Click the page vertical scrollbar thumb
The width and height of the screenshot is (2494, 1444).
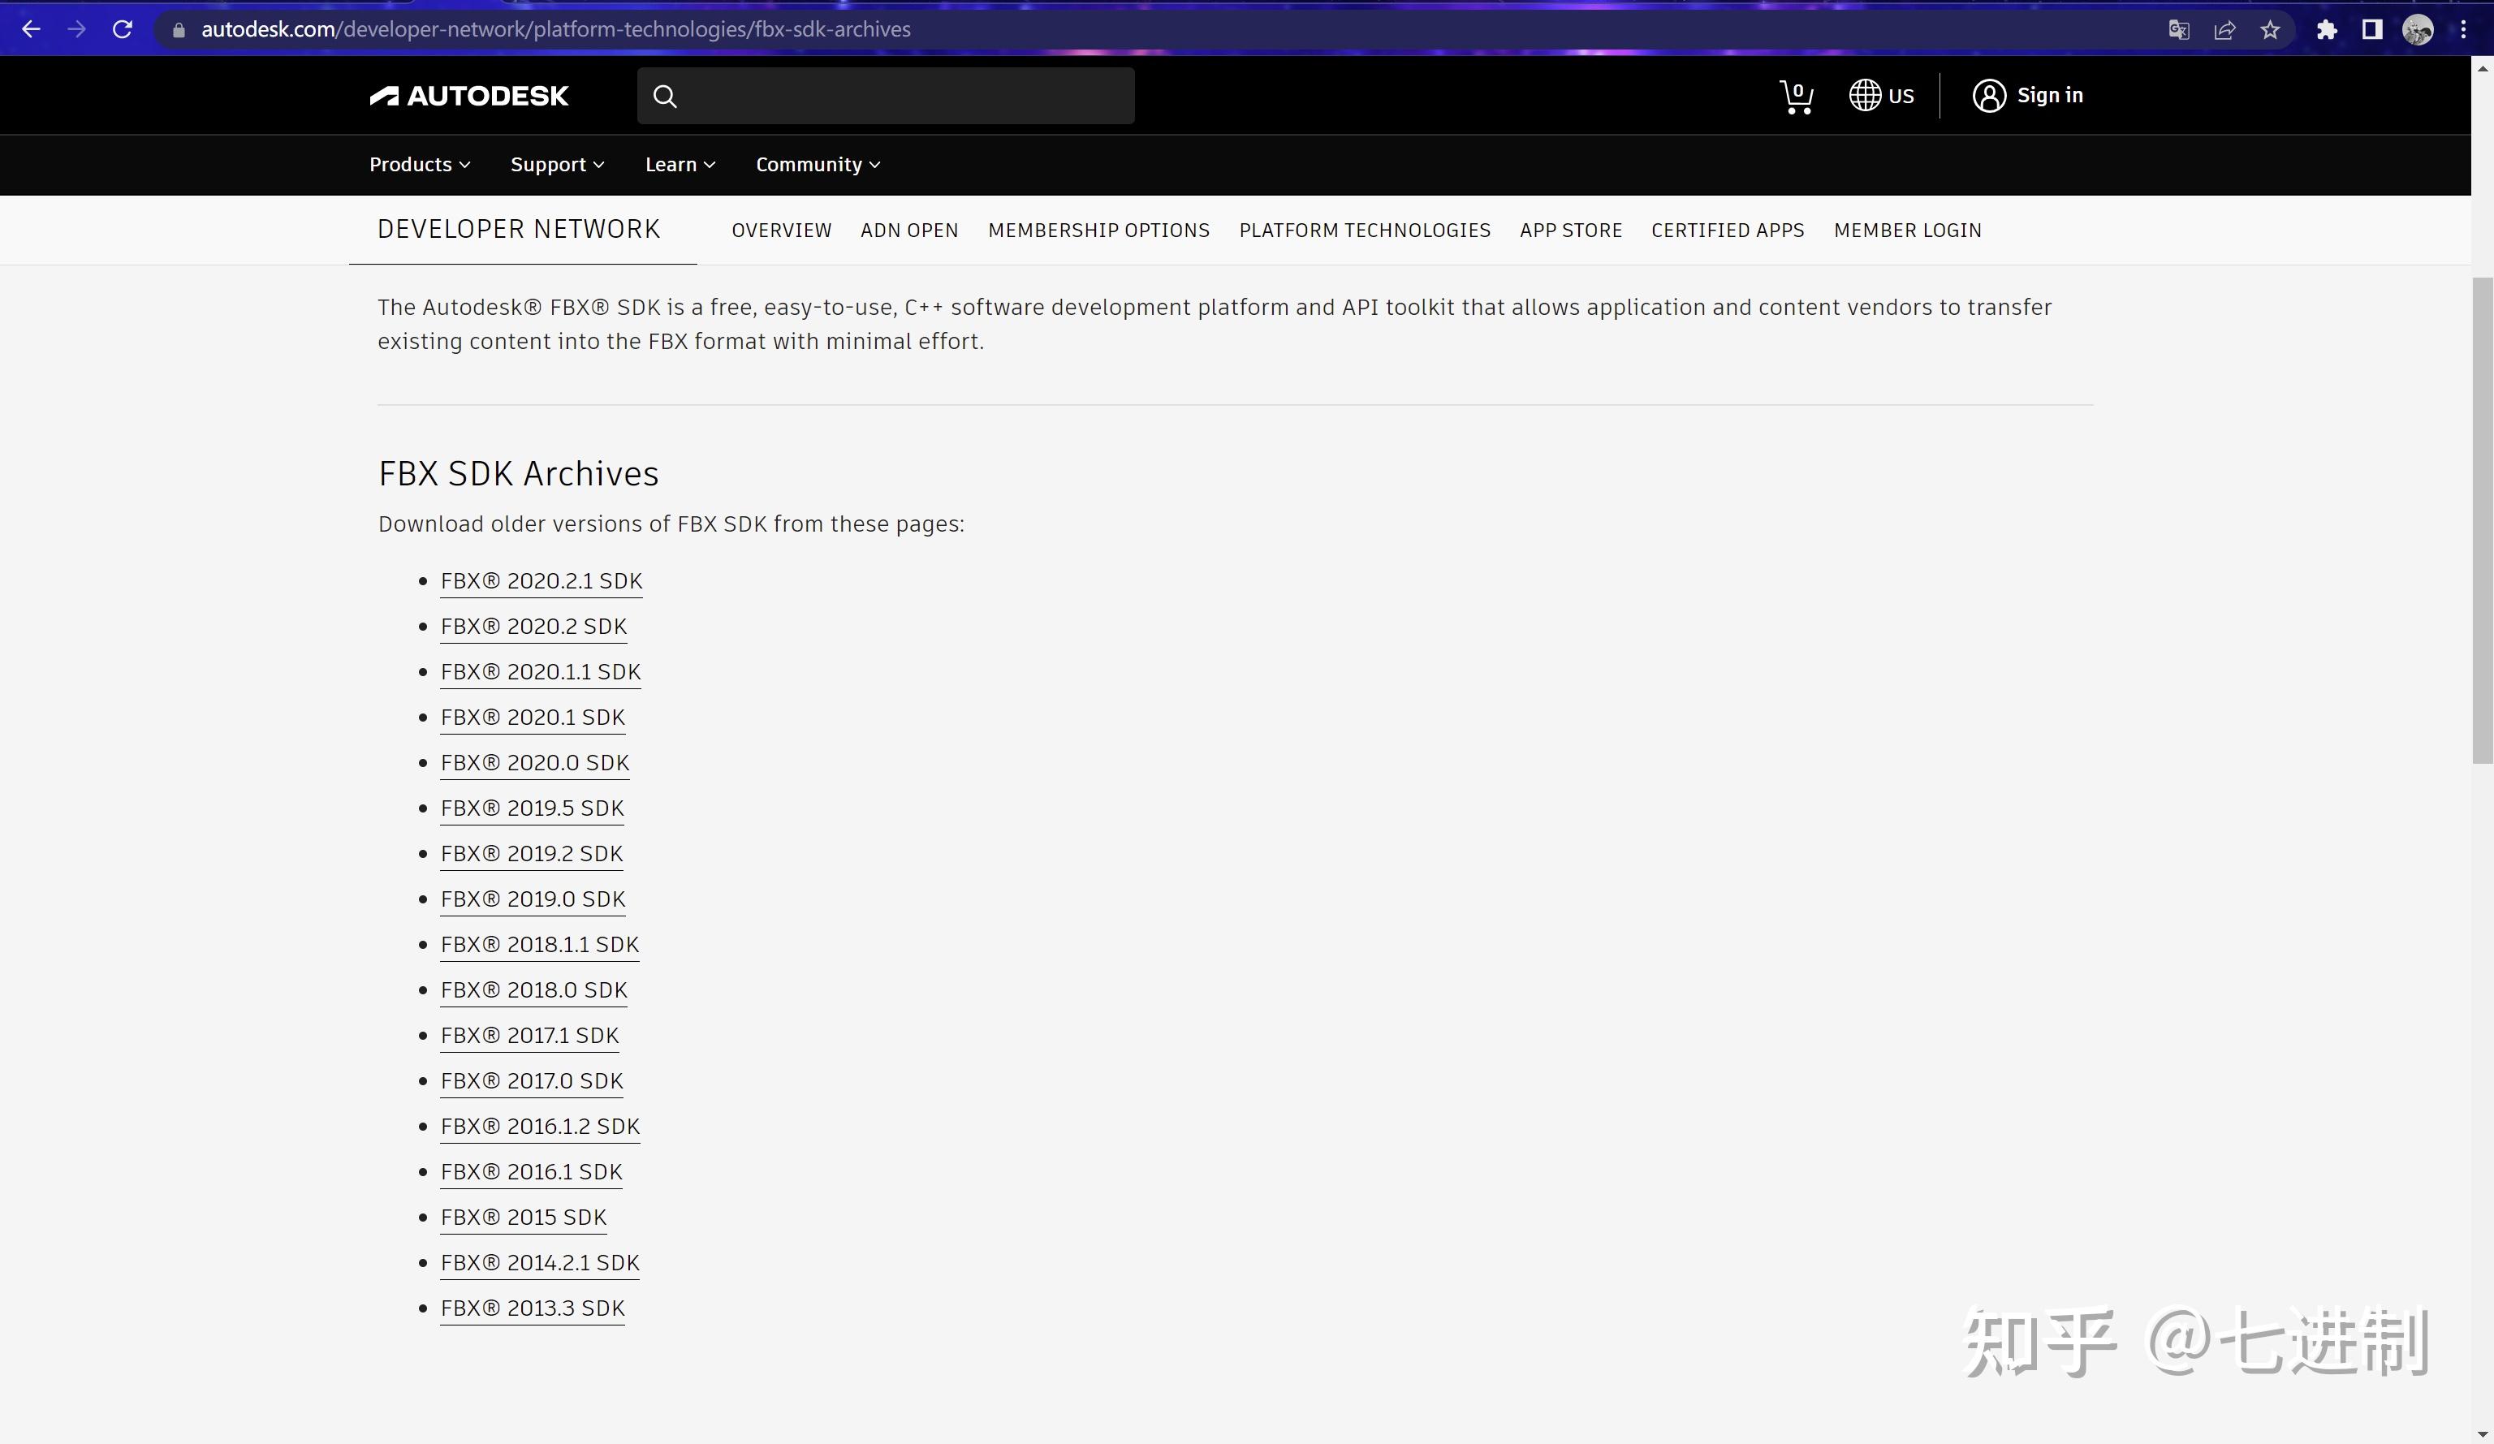[x=2482, y=519]
